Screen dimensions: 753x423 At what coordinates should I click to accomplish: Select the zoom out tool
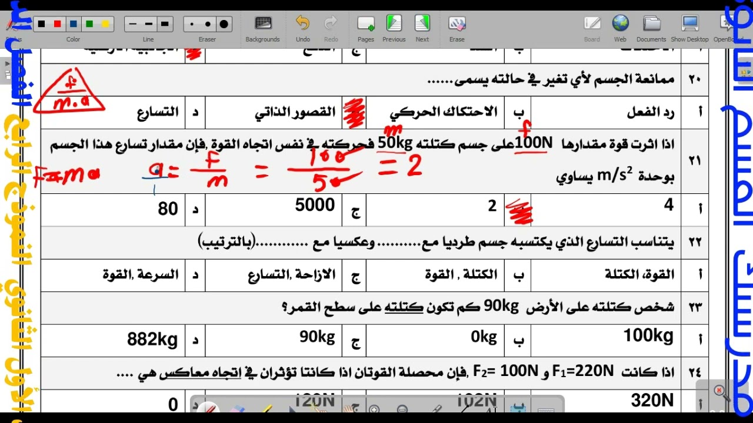[x=402, y=409]
